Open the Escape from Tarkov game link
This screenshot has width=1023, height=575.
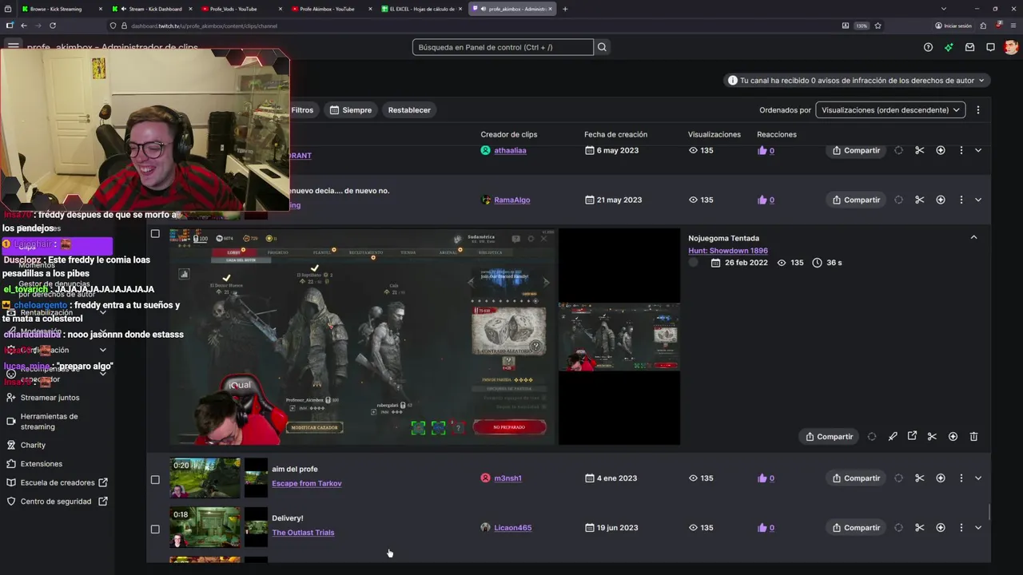(x=307, y=483)
